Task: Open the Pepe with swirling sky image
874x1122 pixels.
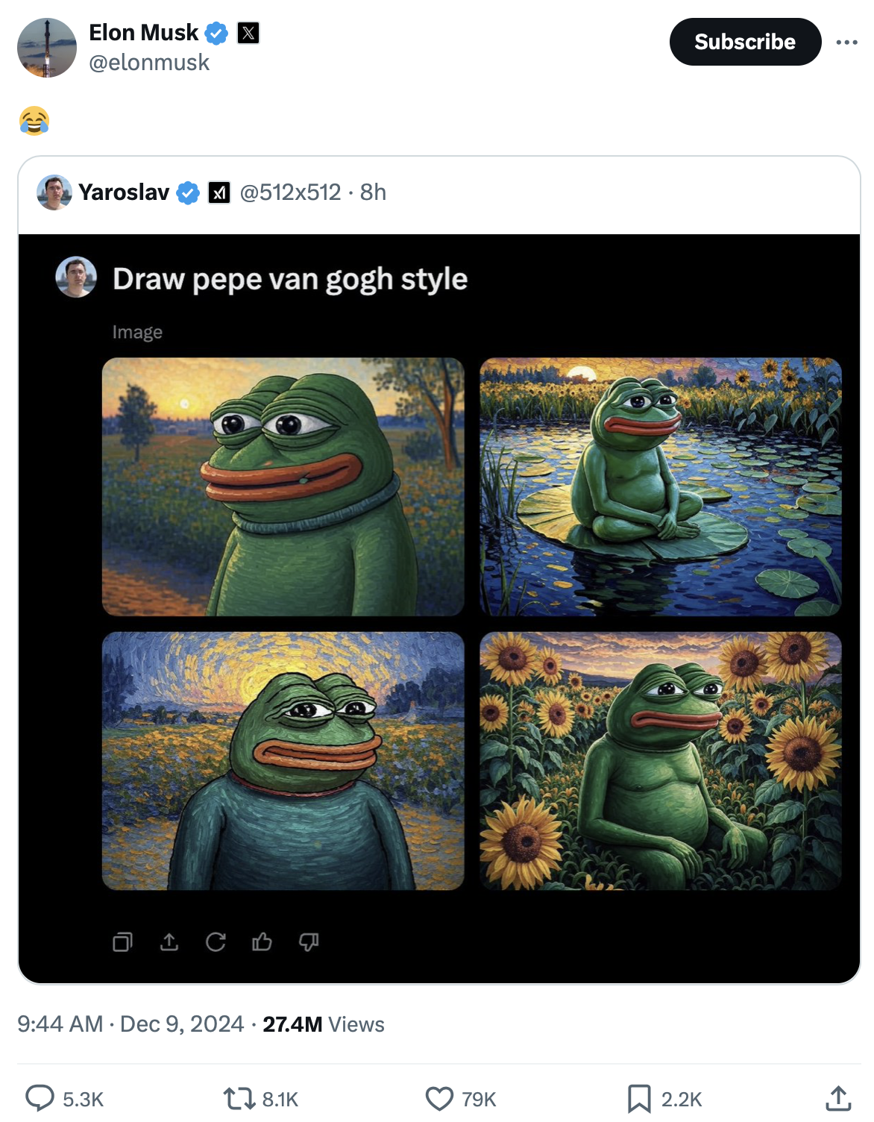Action: point(283,760)
